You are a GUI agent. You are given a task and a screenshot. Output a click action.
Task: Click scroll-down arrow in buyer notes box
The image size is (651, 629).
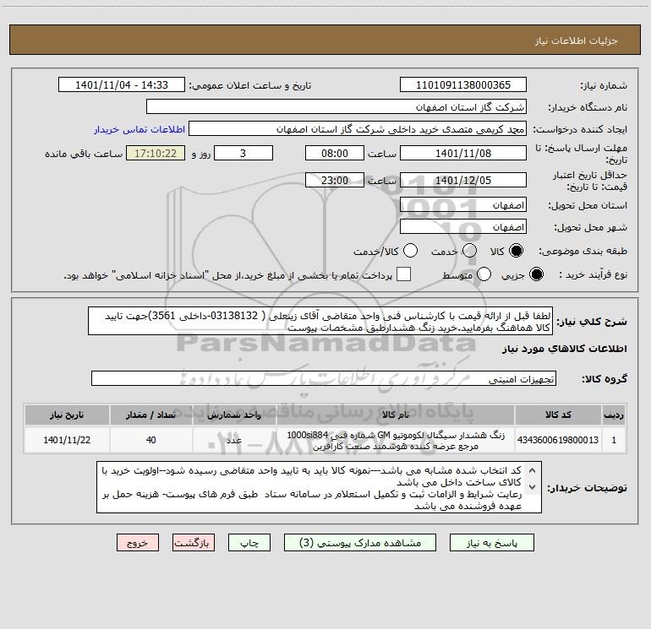533,487
